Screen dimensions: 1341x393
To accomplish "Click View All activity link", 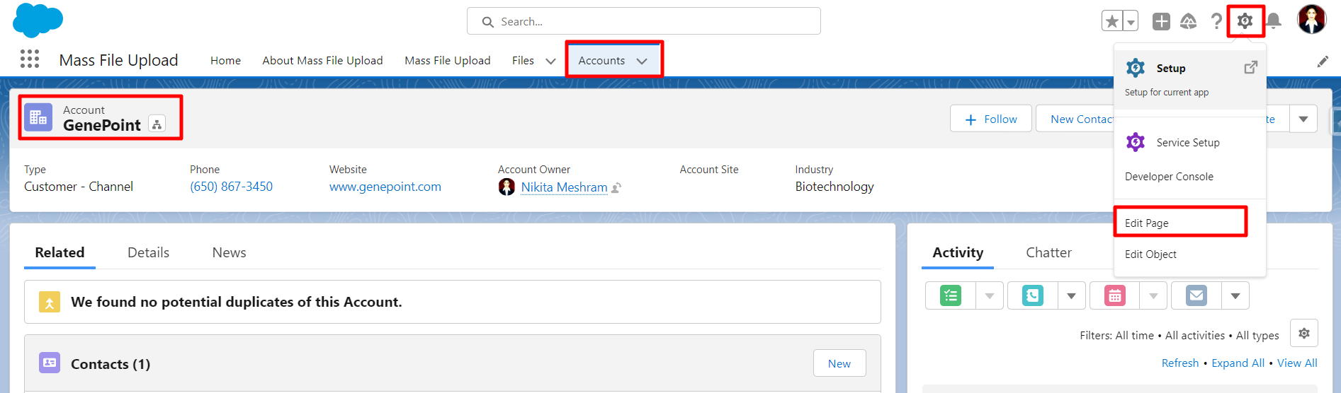I will (x=1297, y=363).
